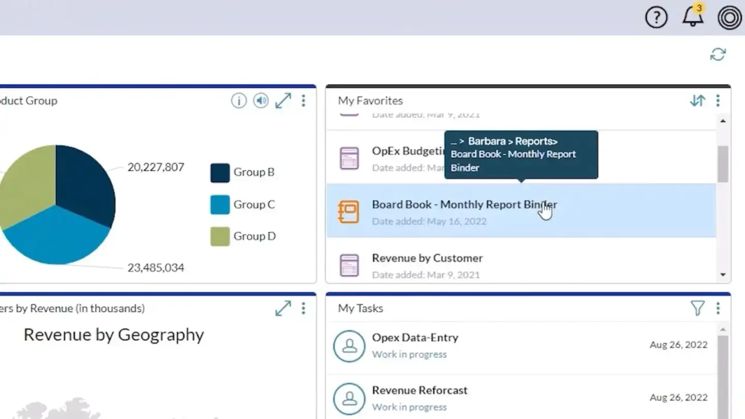Open the help question mark icon
The width and height of the screenshot is (745, 419).
pos(656,17)
